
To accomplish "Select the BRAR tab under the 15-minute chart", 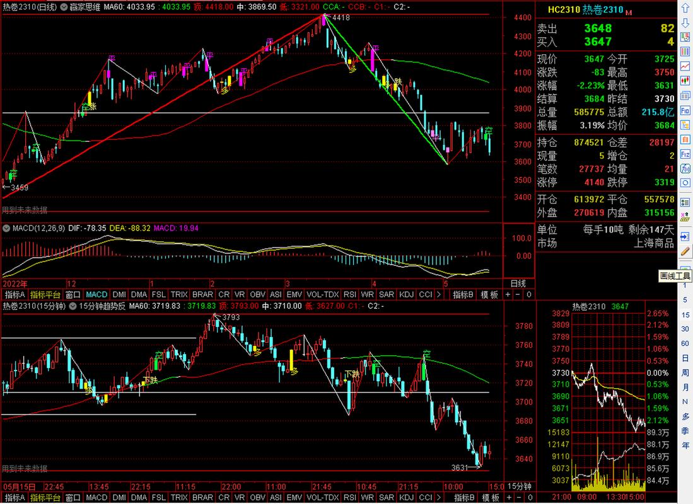I will [202, 498].
